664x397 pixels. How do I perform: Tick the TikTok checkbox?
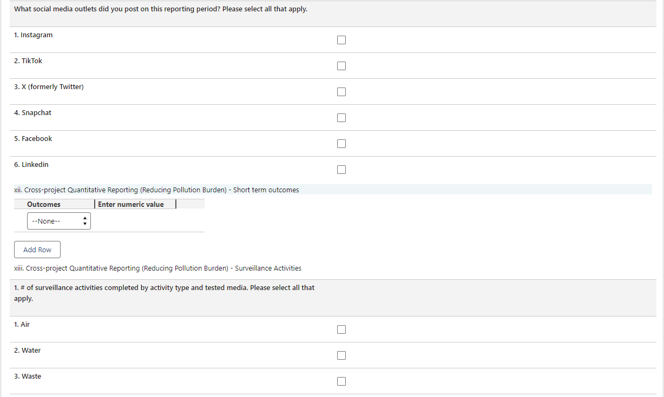pyautogui.click(x=341, y=66)
